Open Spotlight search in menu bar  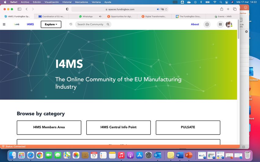tap(221, 2)
